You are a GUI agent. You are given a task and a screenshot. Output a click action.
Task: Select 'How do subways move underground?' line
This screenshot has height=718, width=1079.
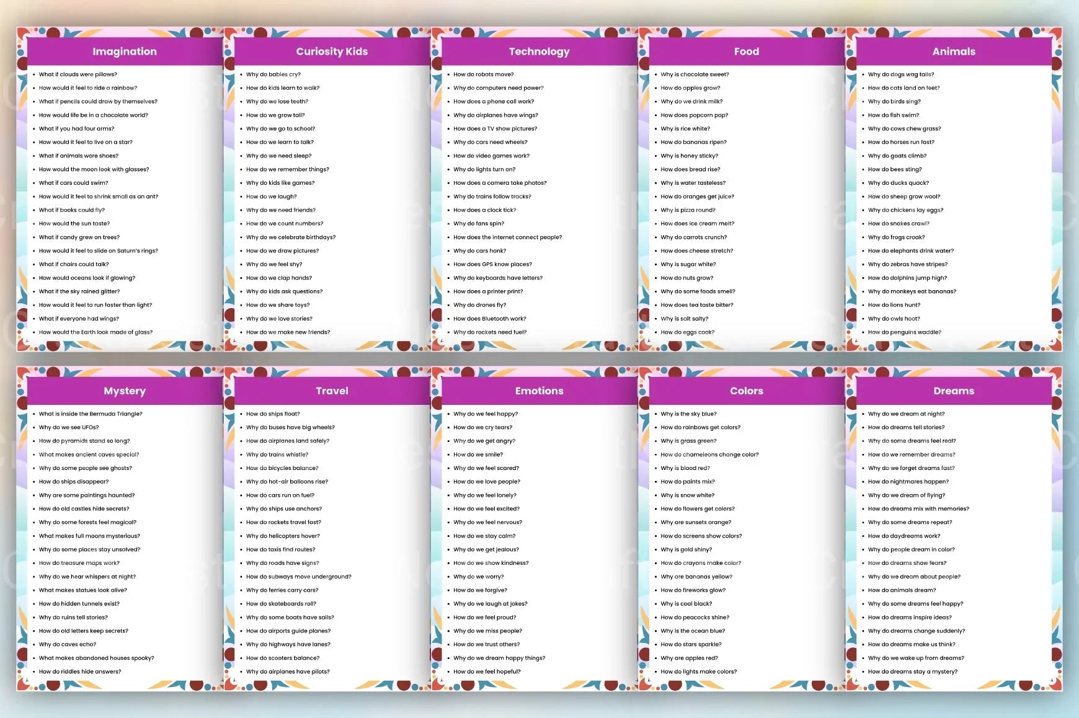pos(298,577)
